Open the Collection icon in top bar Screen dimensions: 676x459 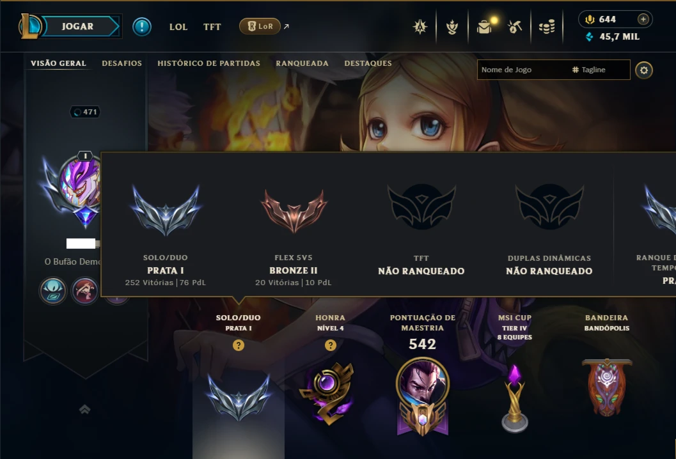(484, 27)
